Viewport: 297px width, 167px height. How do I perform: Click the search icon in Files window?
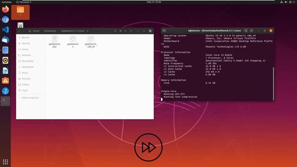[x=115, y=31]
